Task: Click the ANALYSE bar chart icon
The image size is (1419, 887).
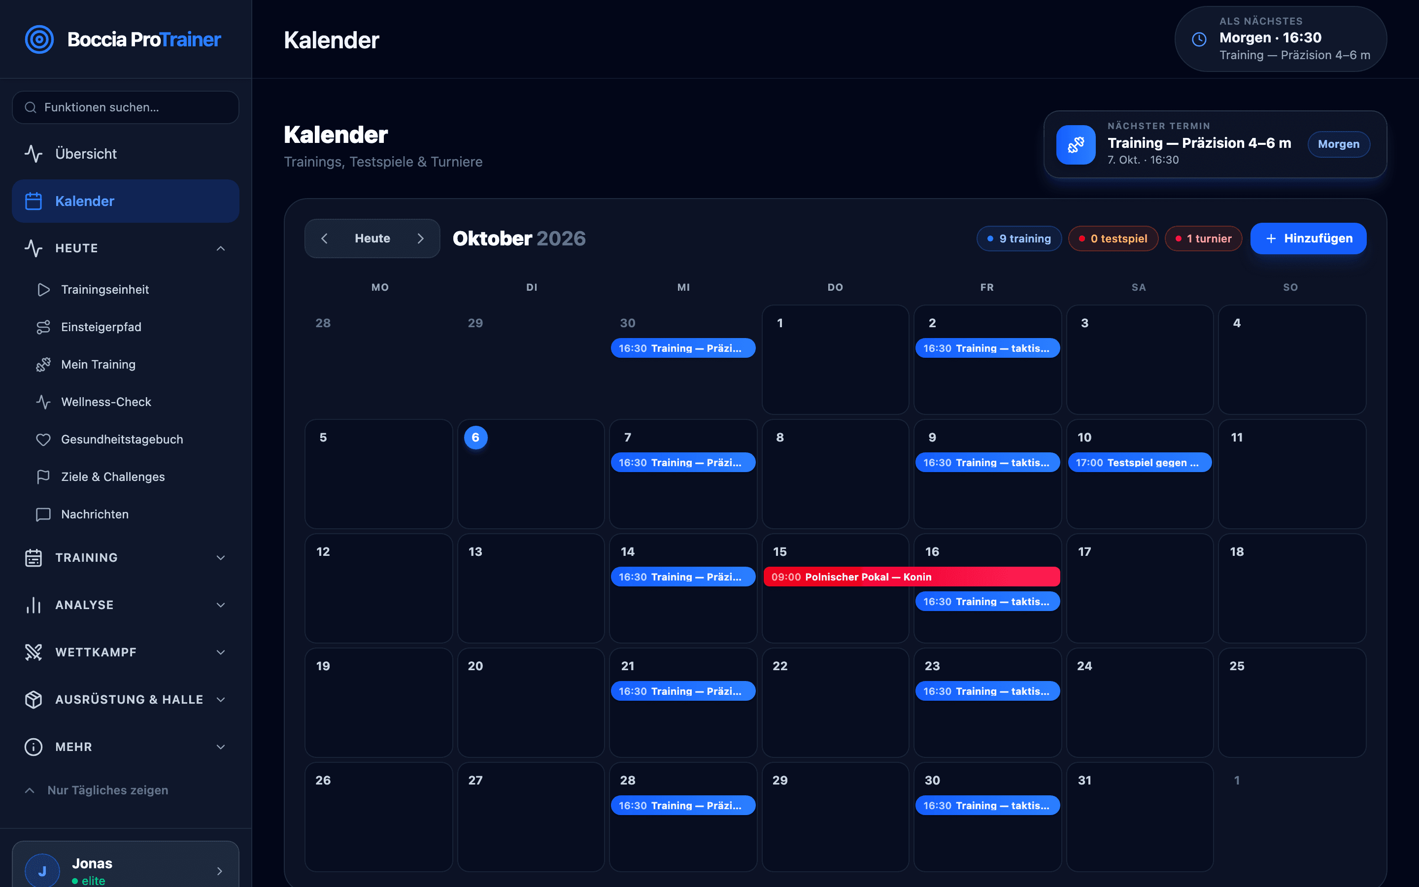Action: pyautogui.click(x=34, y=605)
